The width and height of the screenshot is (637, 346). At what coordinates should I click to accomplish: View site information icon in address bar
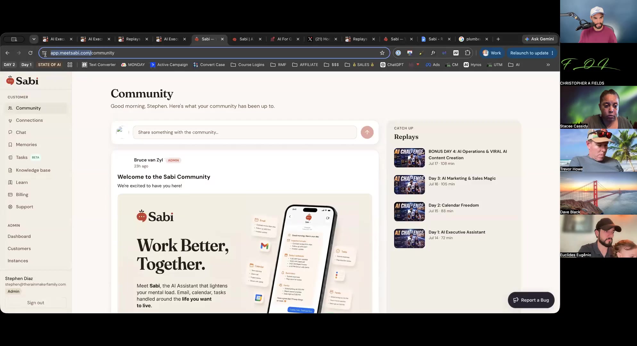click(x=44, y=53)
